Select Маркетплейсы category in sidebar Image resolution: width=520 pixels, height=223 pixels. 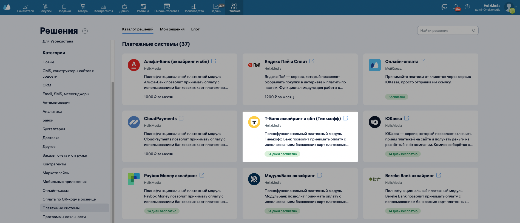tap(56, 173)
